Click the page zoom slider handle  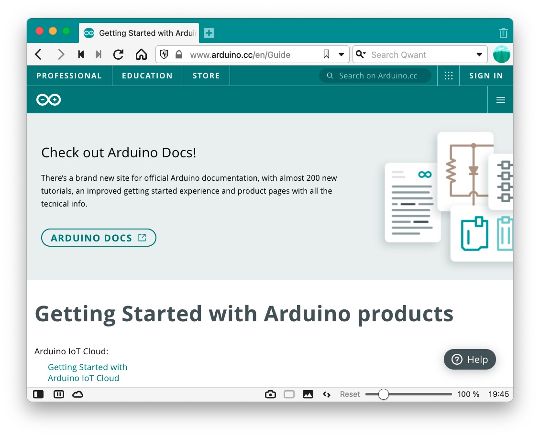coord(383,394)
